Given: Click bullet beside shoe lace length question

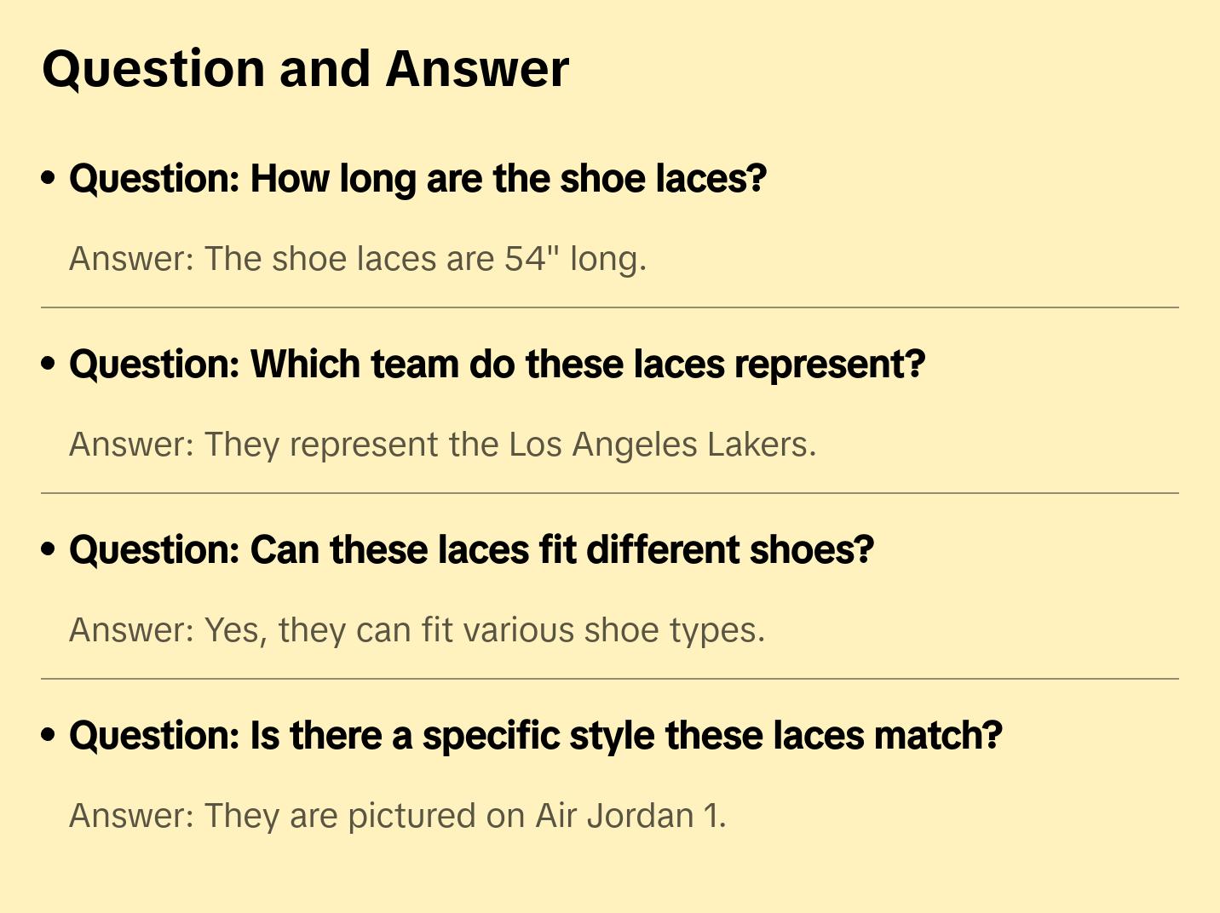Looking at the screenshot, I should coord(49,179).
